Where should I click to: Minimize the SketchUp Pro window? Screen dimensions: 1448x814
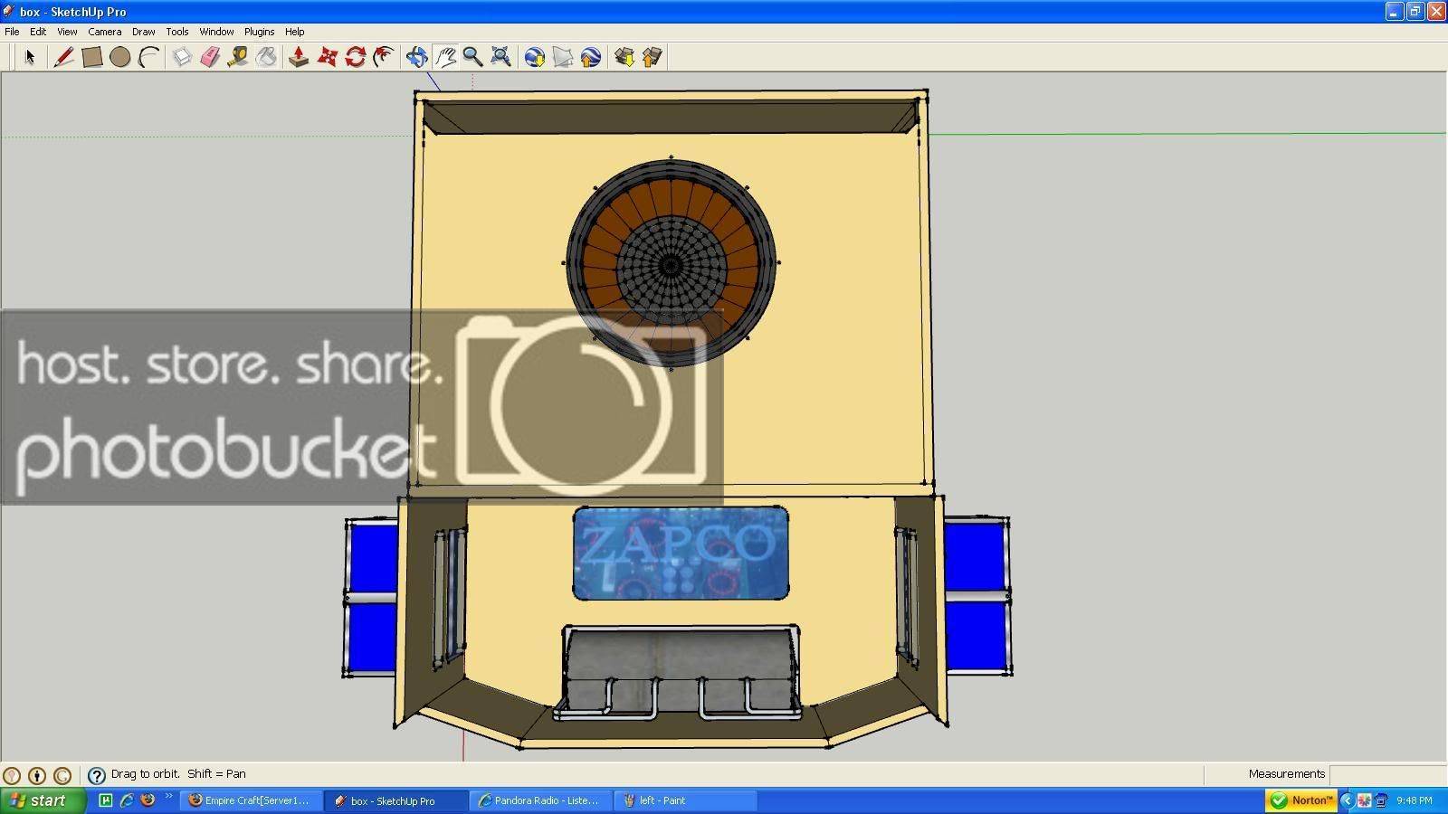(1394, 12)
